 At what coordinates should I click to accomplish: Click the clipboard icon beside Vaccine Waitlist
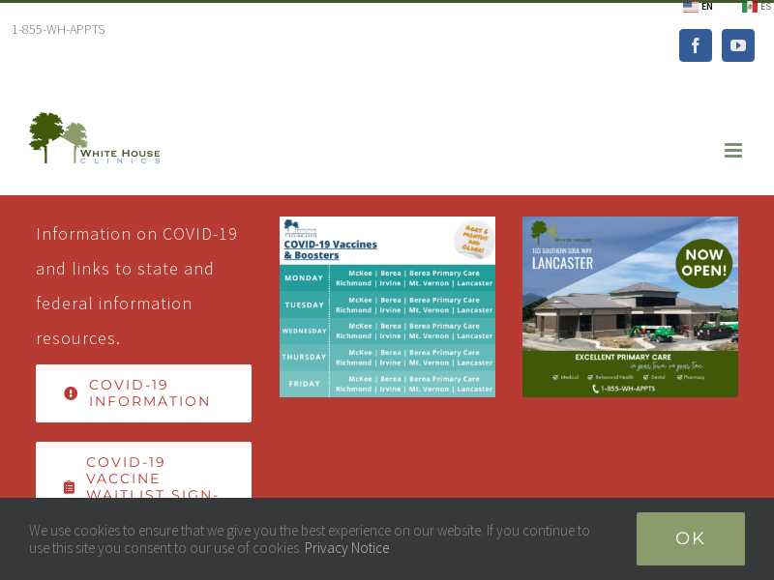coord(69,487)
